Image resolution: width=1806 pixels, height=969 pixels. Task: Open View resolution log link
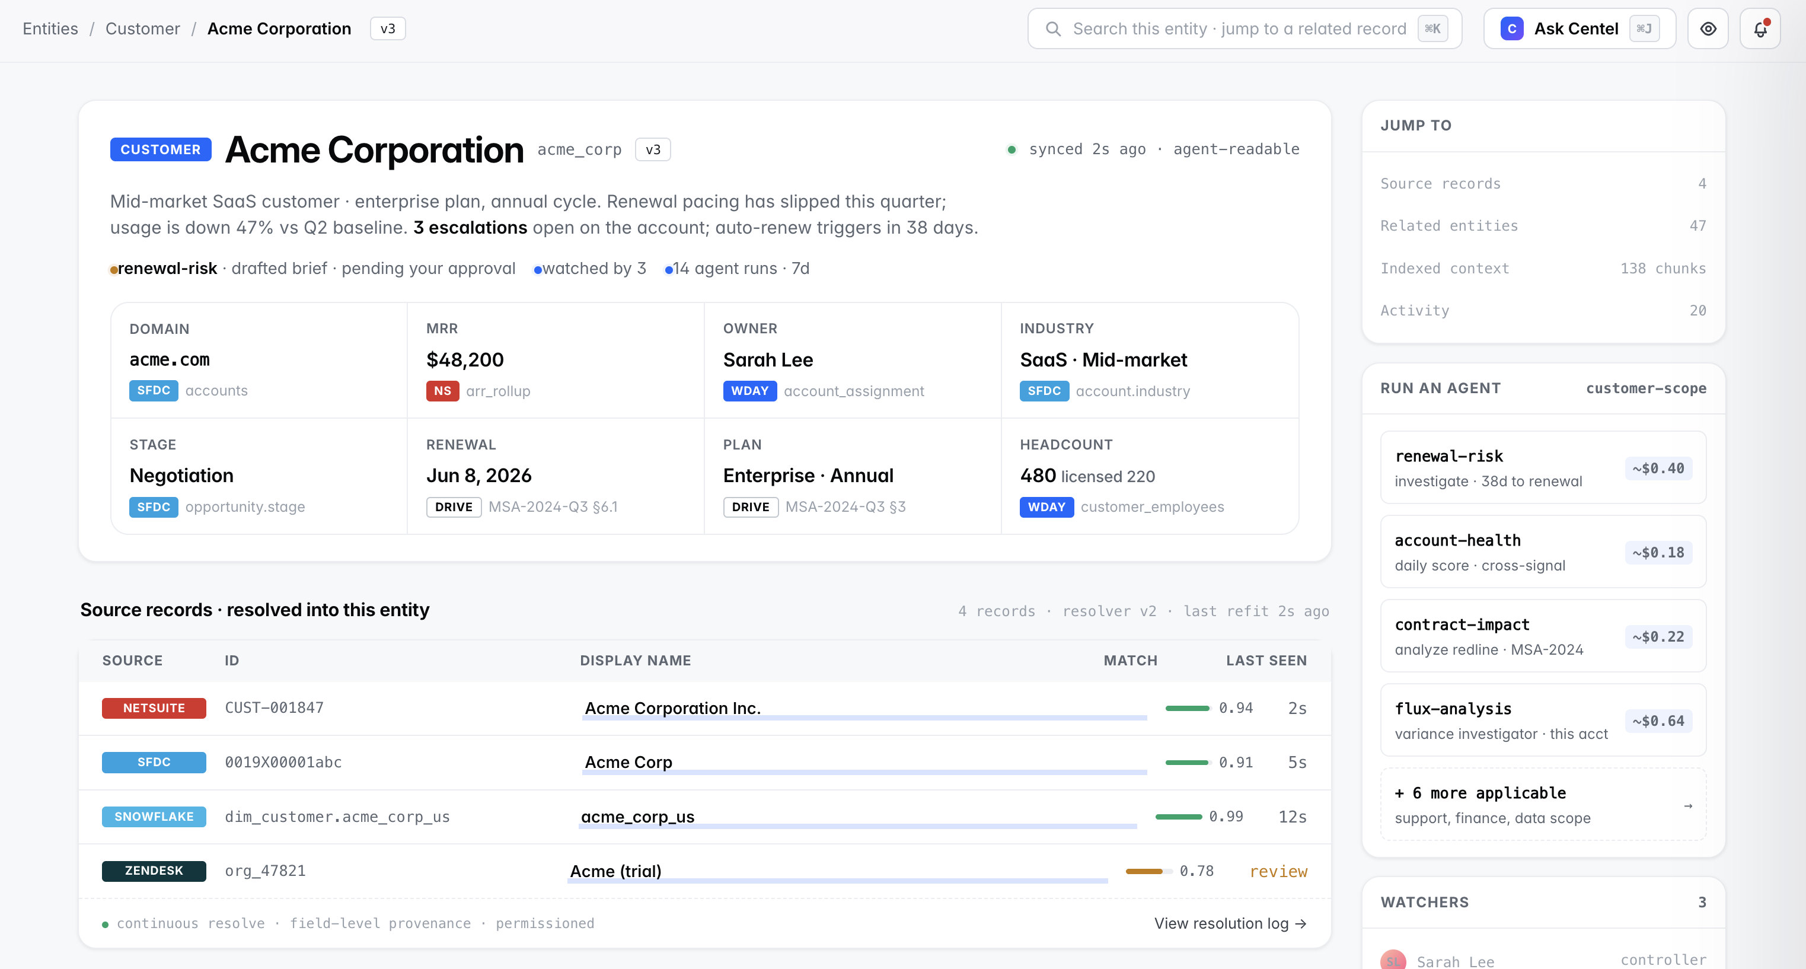[x=1230, y=923]
